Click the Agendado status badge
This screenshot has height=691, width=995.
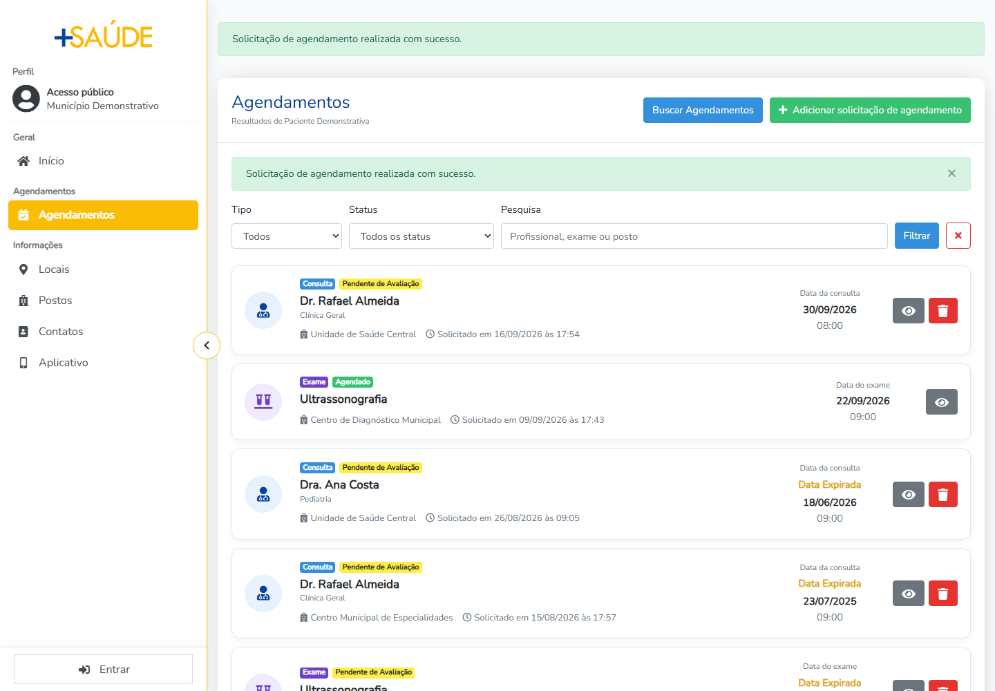pyautogui.click(x=353, y=382)
